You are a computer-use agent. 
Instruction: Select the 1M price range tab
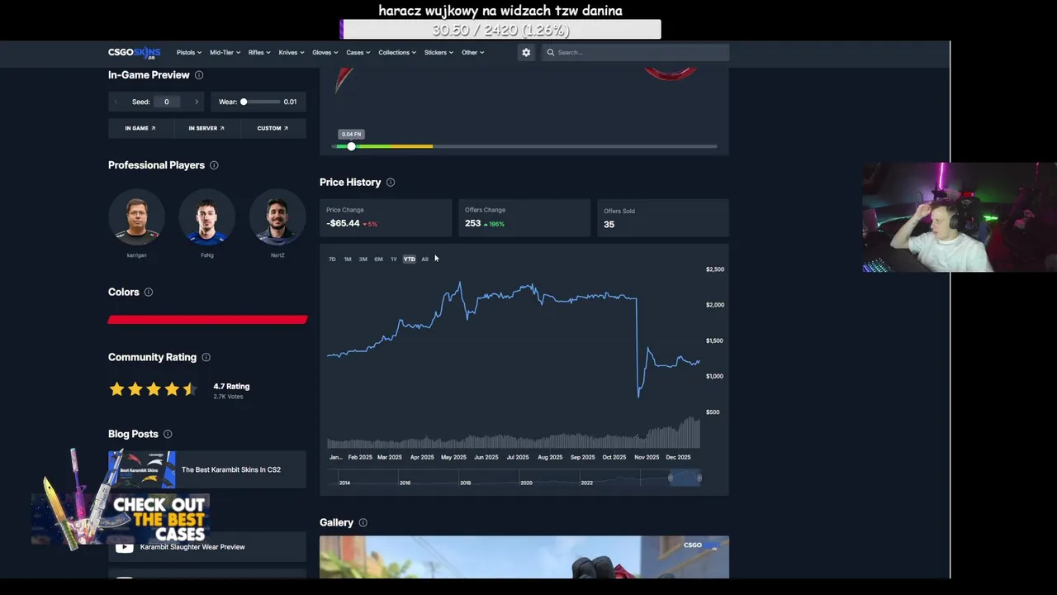click(348, 259)
